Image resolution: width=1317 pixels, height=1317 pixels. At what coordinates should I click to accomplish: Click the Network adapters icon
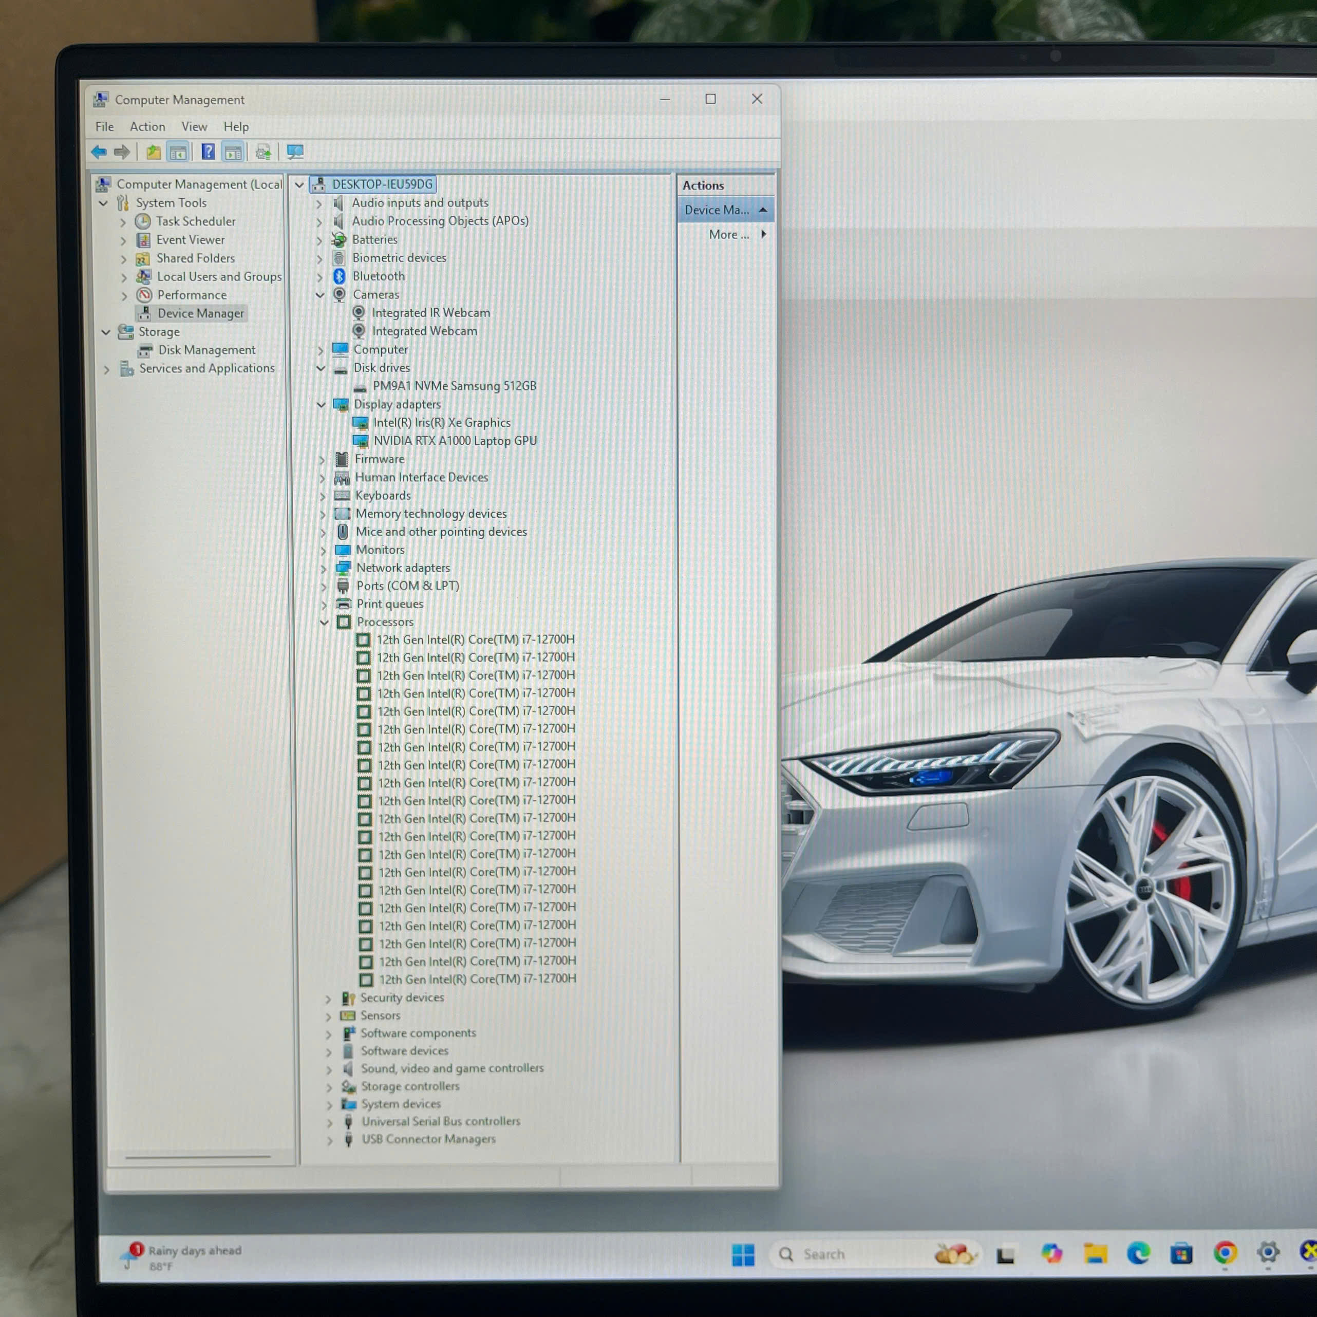point(344,568)
